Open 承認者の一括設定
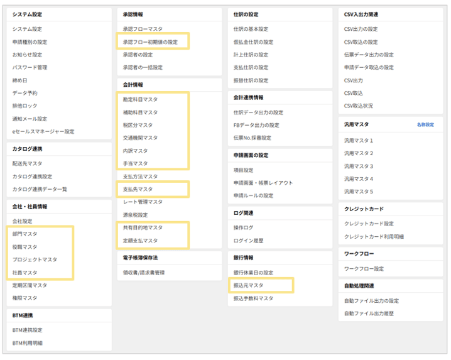The height and width of the screenshot is (360, 451). click(143, 67)
